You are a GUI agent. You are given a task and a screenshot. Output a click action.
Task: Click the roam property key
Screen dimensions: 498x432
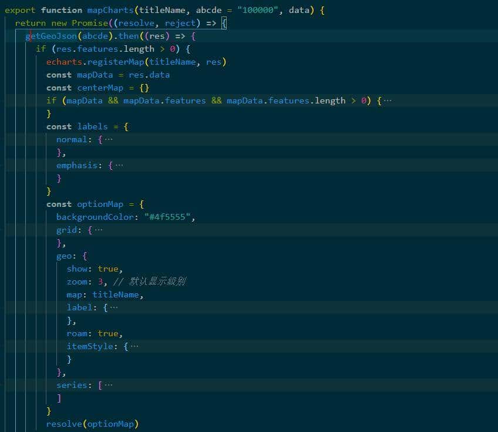click(x=77, y=333)
